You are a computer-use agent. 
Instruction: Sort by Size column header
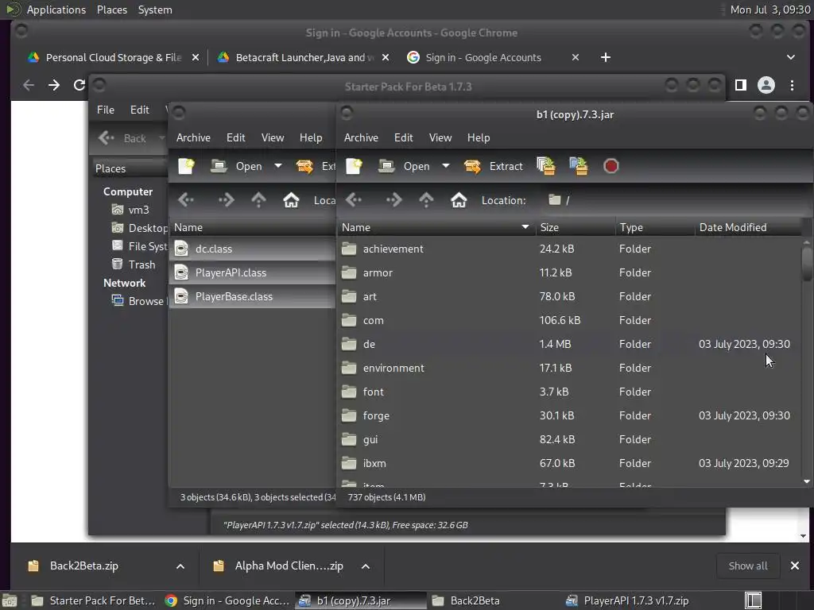click(x=576, y=227)
